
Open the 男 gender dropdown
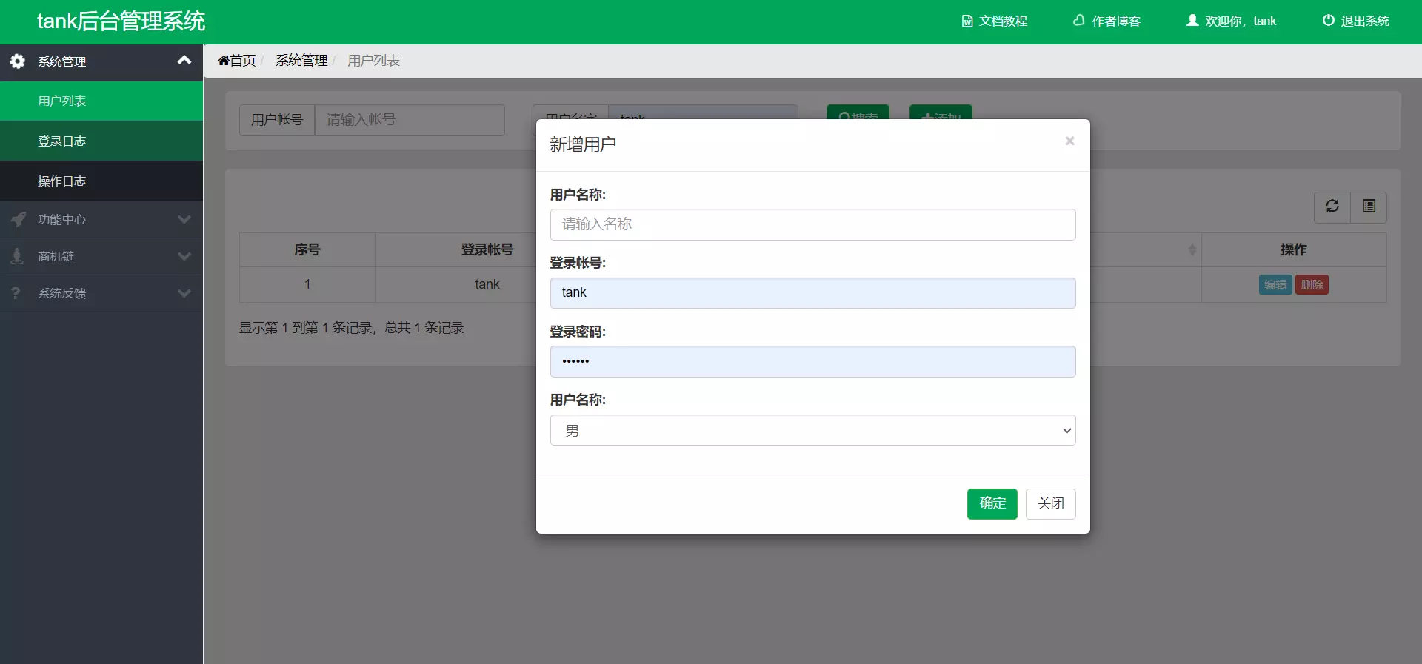coord(812,430)
